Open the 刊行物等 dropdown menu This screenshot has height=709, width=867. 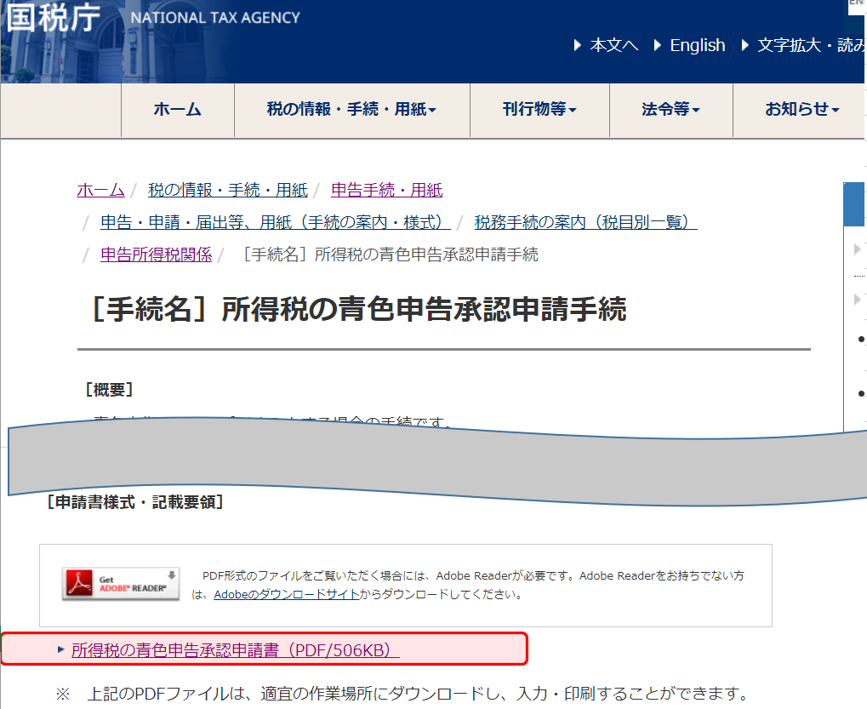(x=539, y=109)
